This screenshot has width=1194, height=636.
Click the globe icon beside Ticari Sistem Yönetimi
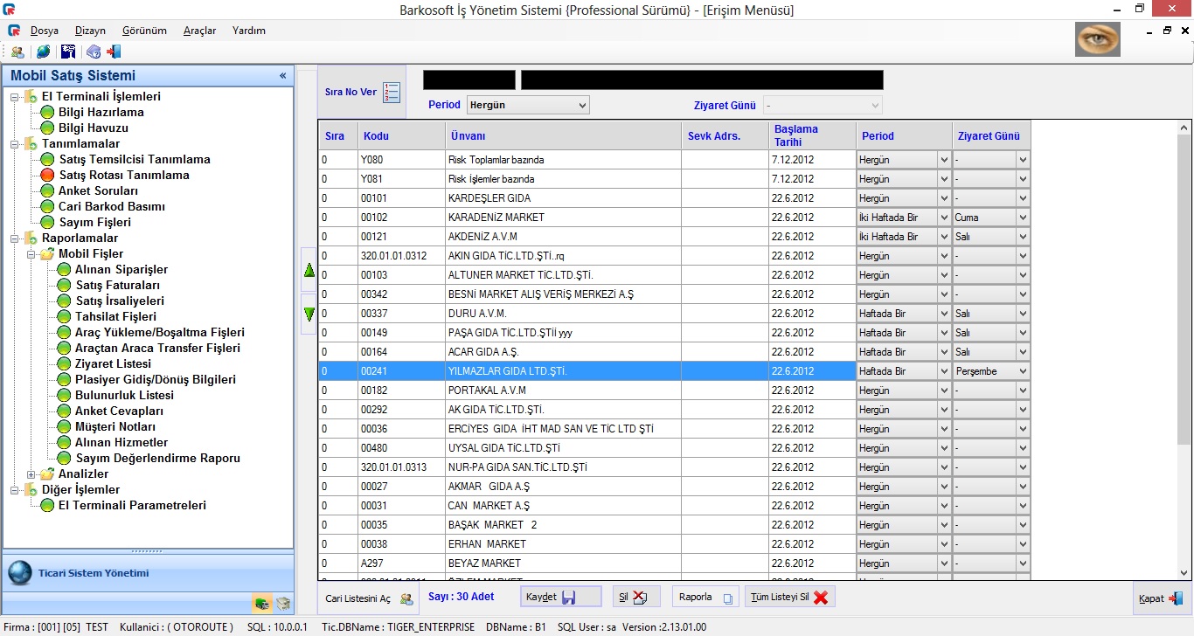(x=20, y=573)
